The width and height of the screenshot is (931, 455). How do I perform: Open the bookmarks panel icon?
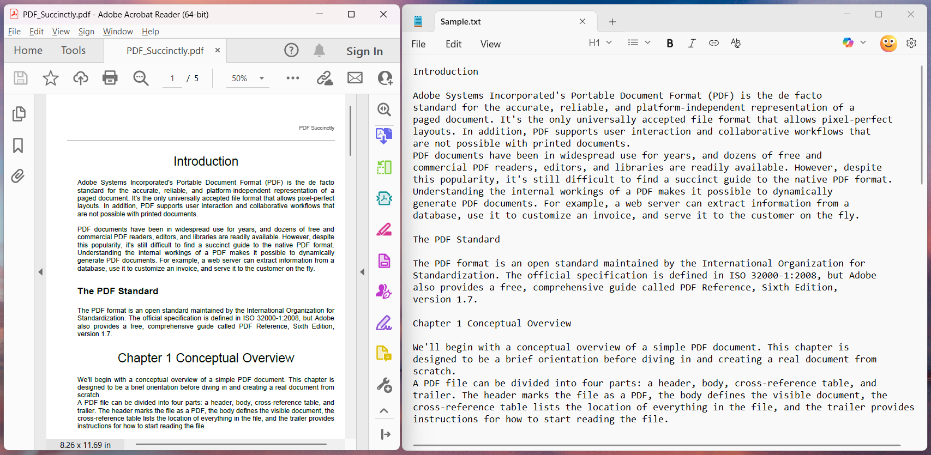click(18, 145)
